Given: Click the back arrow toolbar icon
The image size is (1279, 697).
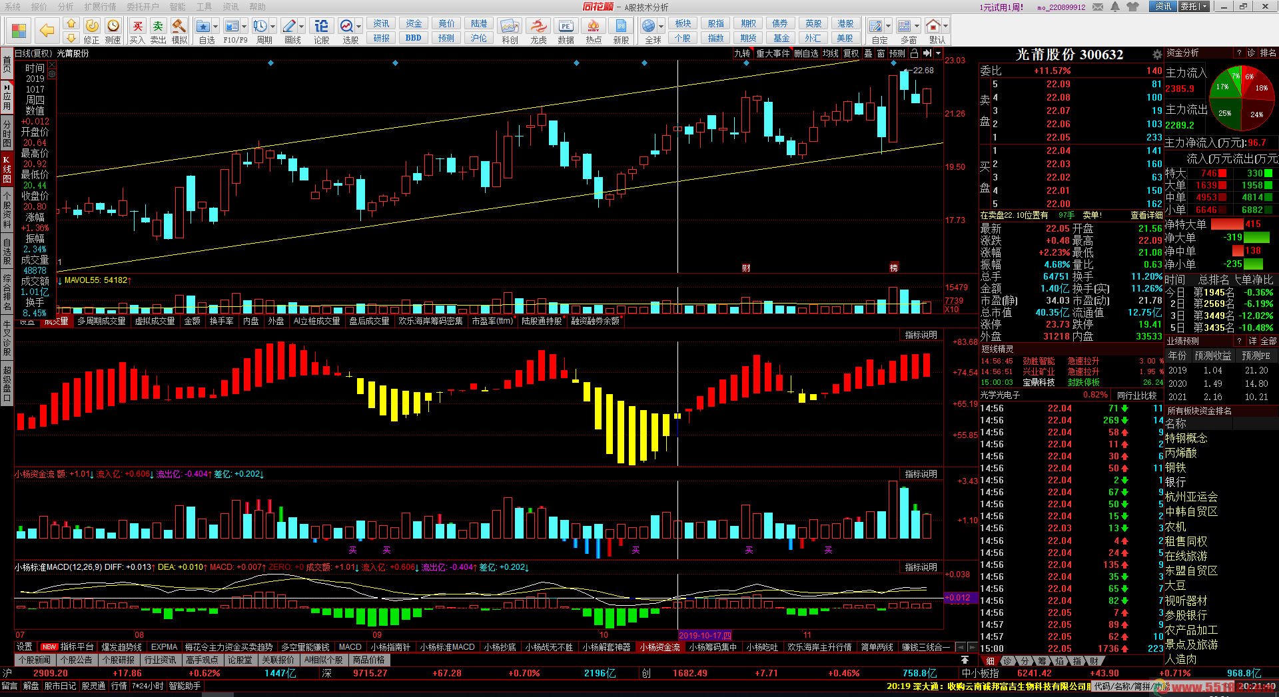Looking at the screenshot, I should click(x=47, y=30).
